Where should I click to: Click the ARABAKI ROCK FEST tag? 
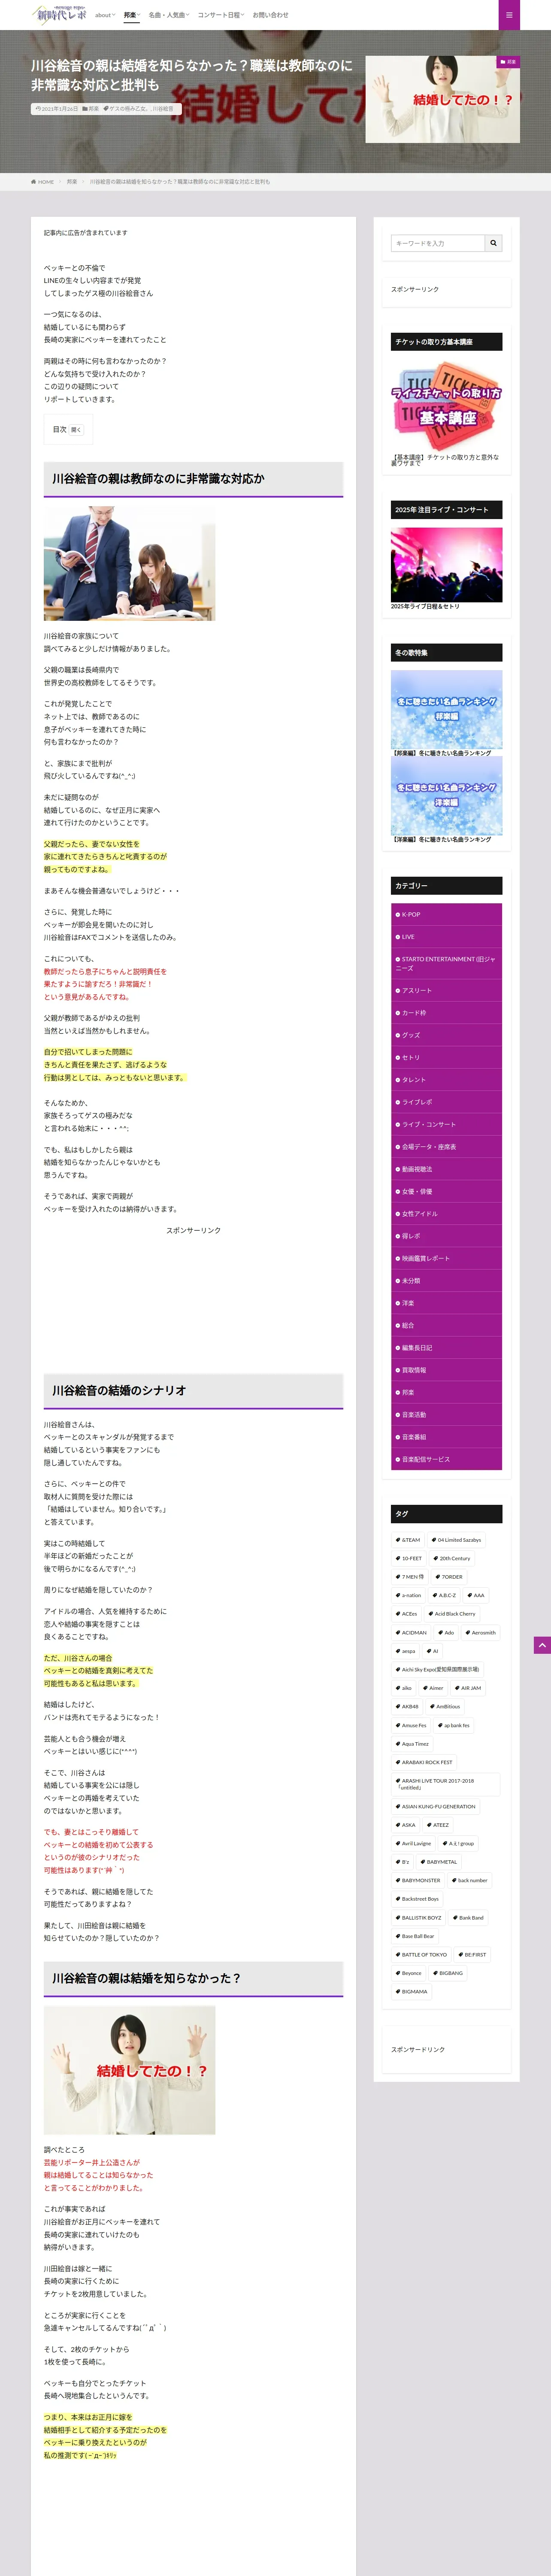pos(424,1762)
